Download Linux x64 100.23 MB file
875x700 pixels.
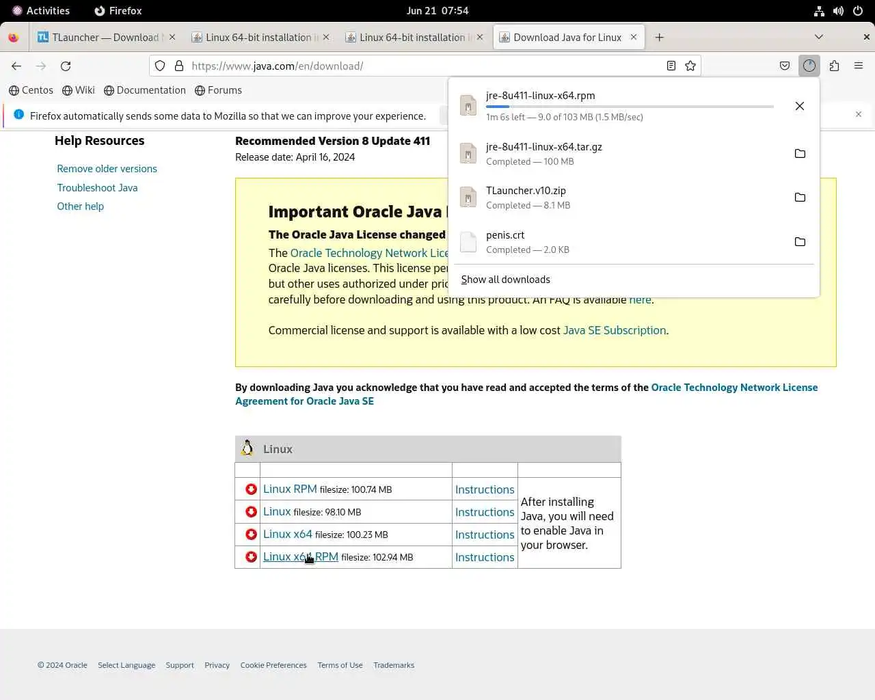click(x=288, y=535)
